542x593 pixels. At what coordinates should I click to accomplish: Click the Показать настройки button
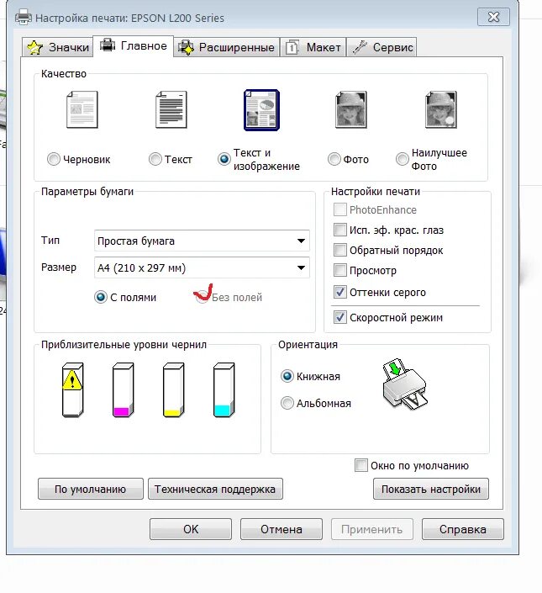431,489
